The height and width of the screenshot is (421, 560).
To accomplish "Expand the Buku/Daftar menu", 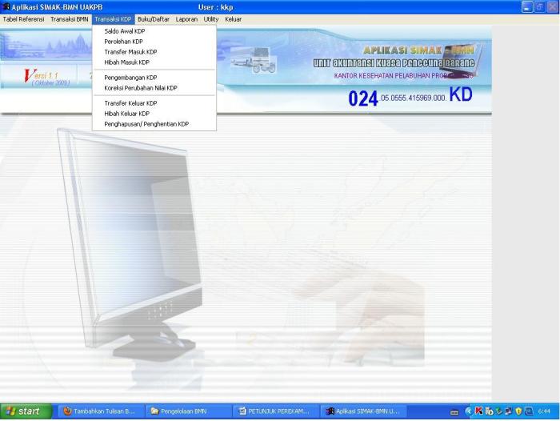I will tap(154, 19).
